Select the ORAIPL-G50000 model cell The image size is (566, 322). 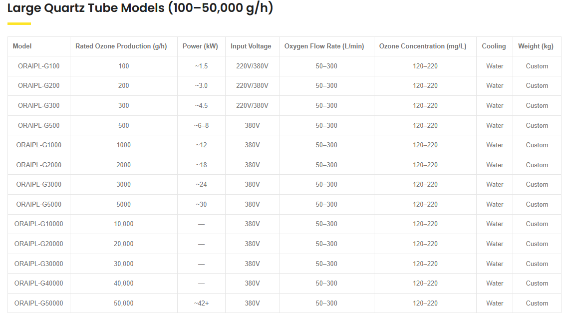point(39,303)
